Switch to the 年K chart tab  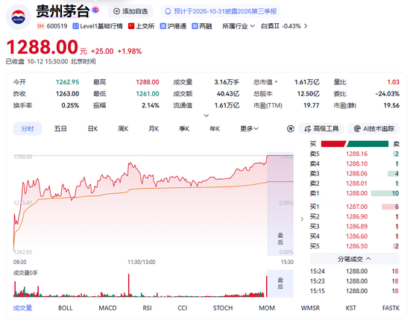pyautogui.click(x=215, y=129)
